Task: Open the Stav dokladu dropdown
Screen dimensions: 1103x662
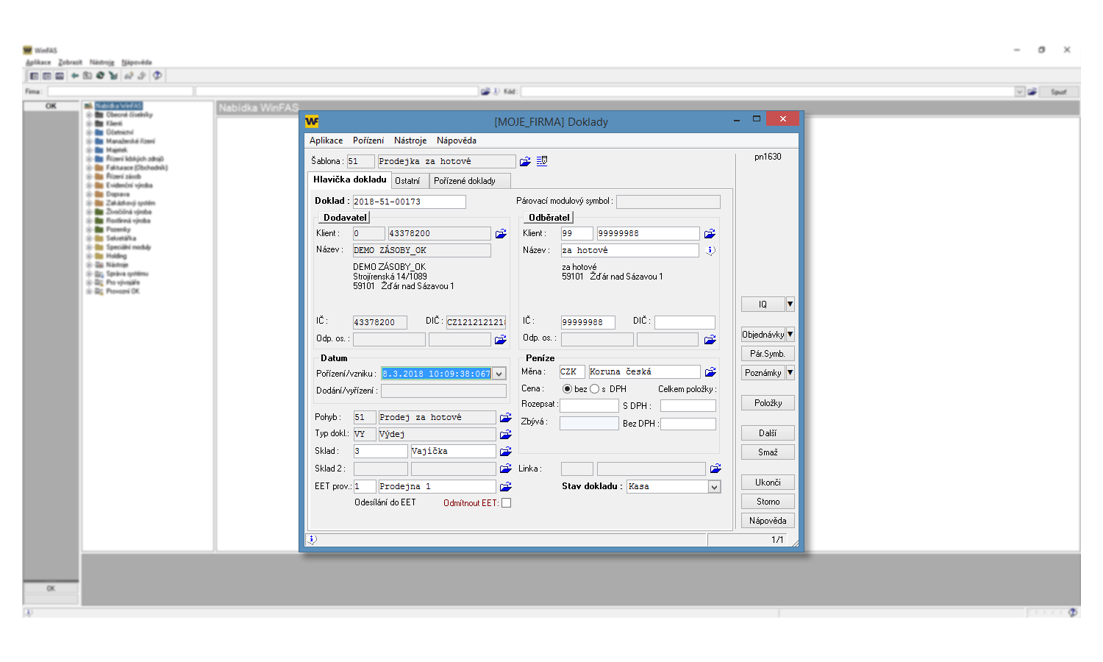Action: tap(714, 487)
